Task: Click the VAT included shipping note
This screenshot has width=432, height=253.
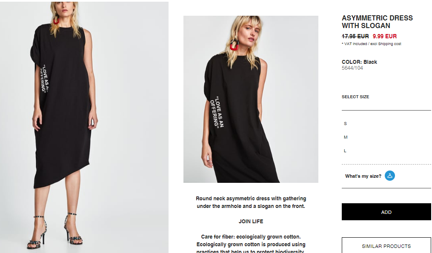Action: coord(372,44)
